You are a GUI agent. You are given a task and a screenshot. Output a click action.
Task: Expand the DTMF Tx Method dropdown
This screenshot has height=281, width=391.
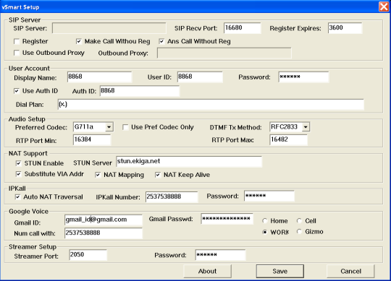click(x=306, y=127)
